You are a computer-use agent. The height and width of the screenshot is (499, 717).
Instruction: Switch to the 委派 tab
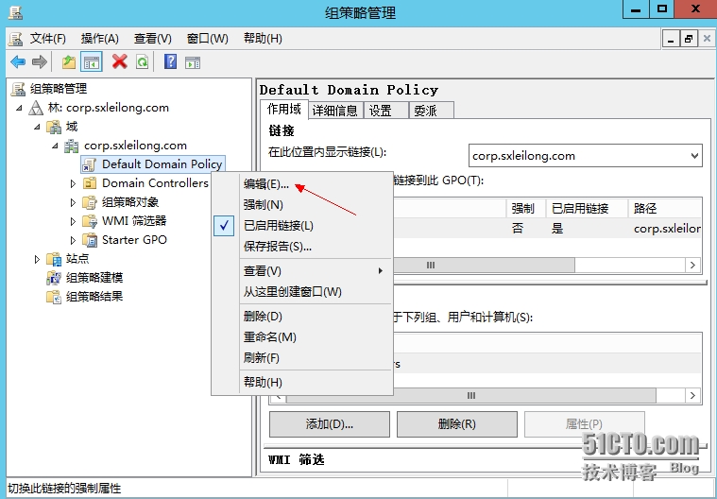pyautogui.click(x=431, y=111)
